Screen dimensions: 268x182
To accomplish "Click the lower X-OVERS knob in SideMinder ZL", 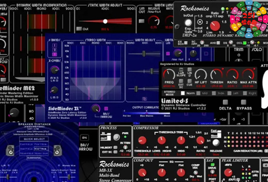I will point(55,90).
